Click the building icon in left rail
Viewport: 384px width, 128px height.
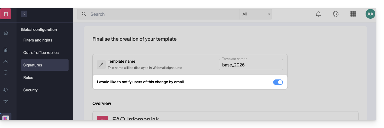(6, 73)
